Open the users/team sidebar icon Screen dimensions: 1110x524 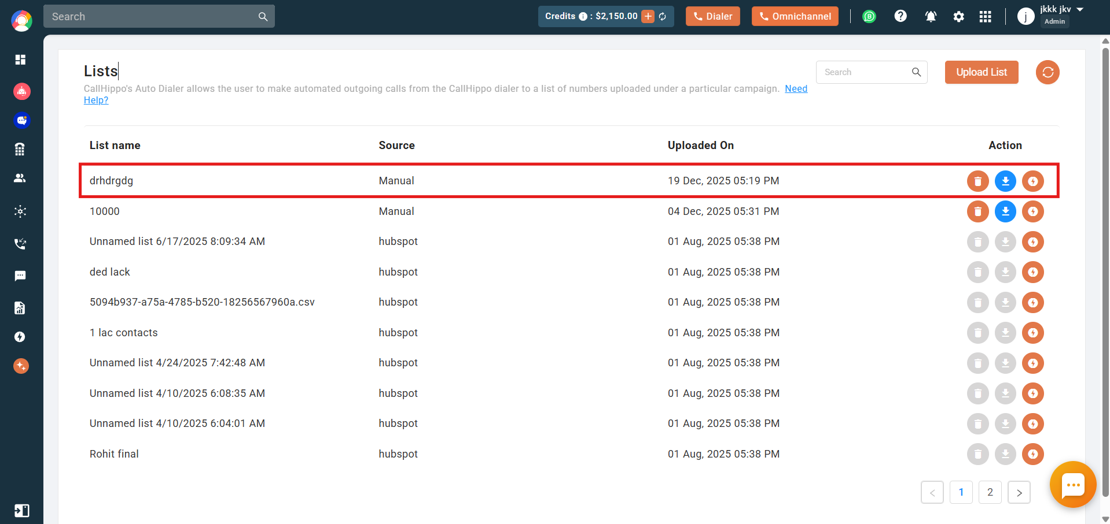pos(20,178)
